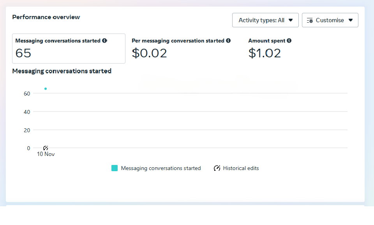Toggle the Messaging conversations started legend entry
Image resolution: width=374 pixels, height=225 pixels.
[x=161, y=168]
